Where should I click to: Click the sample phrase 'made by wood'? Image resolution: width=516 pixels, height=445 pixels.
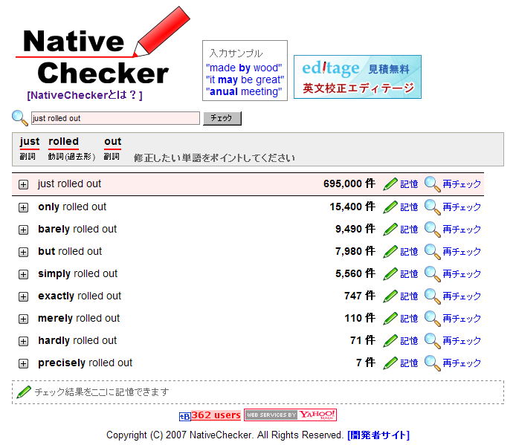(x=243, y=68)
